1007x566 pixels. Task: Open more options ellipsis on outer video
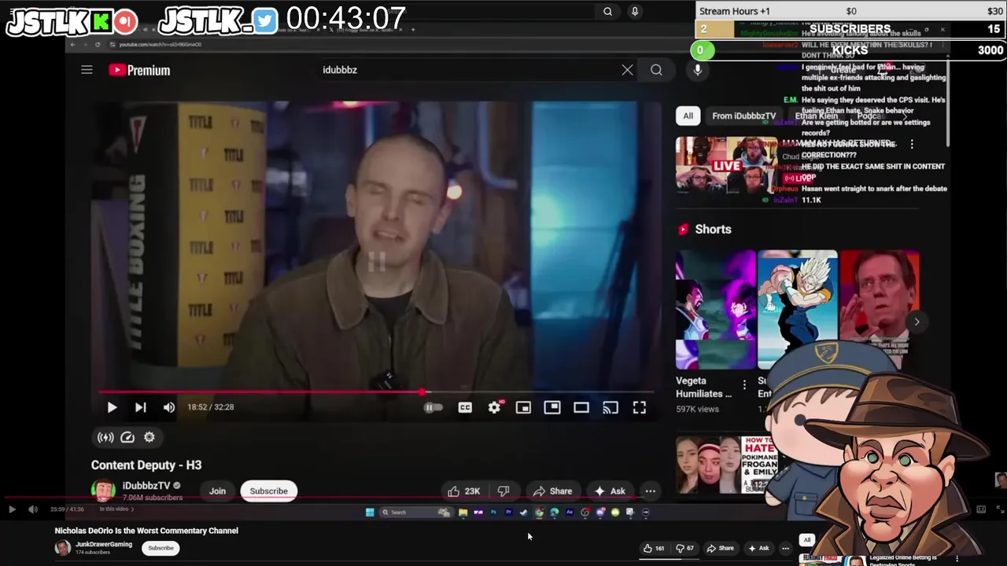tap(785, 549)
